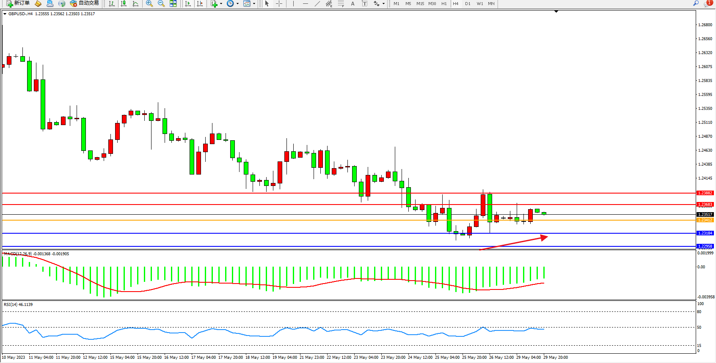Expand the arrows objects dropdown
Screen dimensions: 716x363
(x=383, y=3)
